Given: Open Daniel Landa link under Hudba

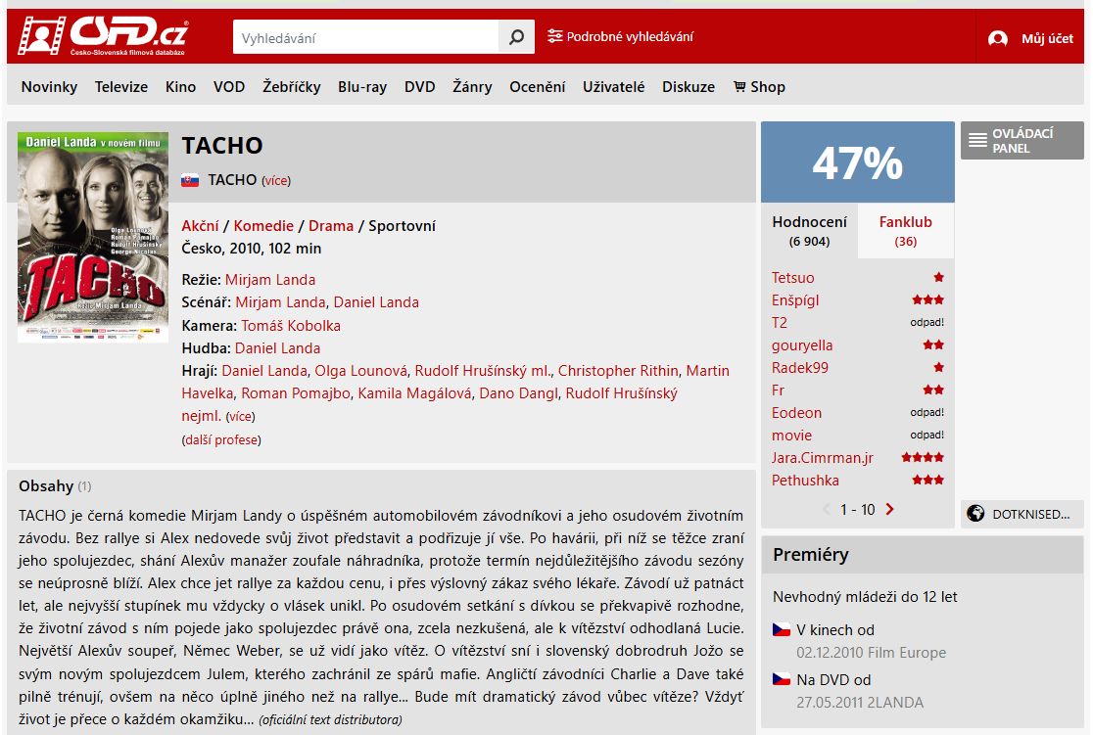Looking at the screenshot, I should coord(277,348).
